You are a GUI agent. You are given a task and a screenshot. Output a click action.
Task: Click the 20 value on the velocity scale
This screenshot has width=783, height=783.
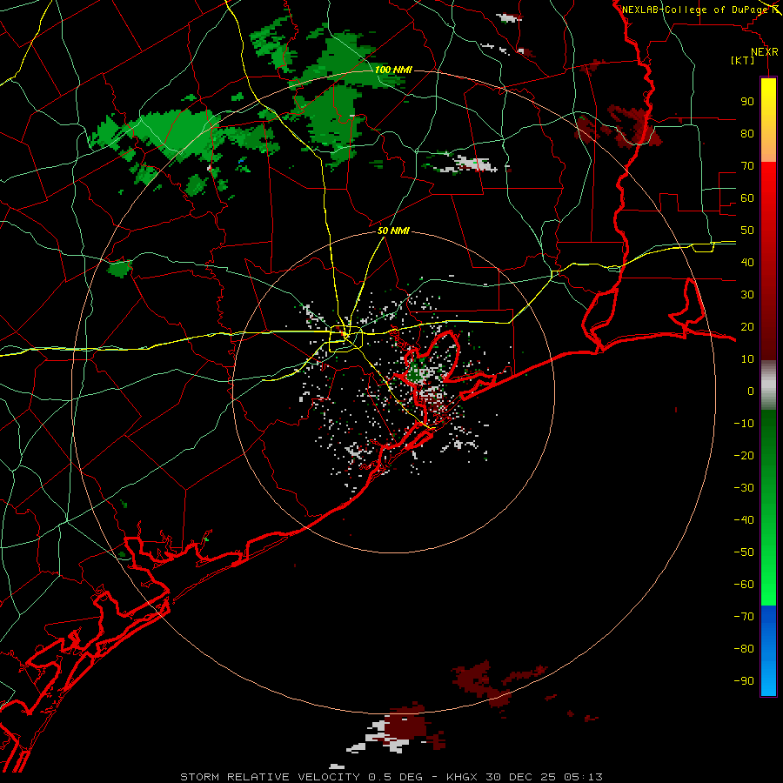click(x=747, y=327)
